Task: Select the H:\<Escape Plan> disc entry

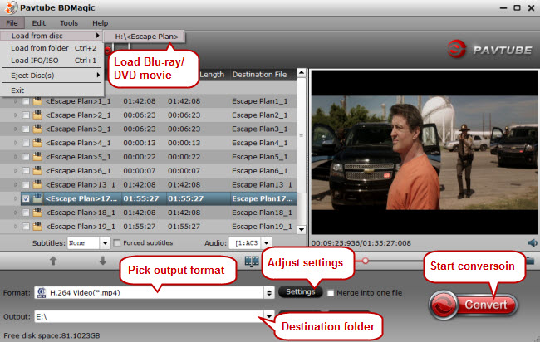Action: tap(145, 37)
